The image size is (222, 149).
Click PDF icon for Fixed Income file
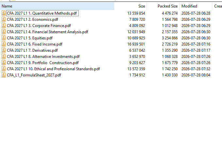click(4, 44)
